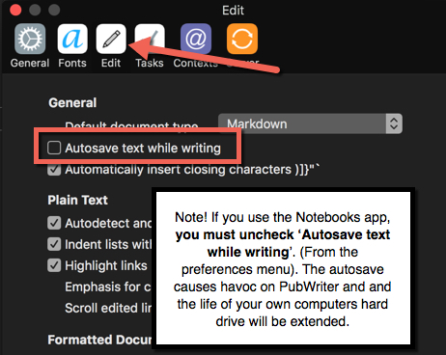Enable Autosave text while writing
The image size is (446, 355).
pos(54,148)
